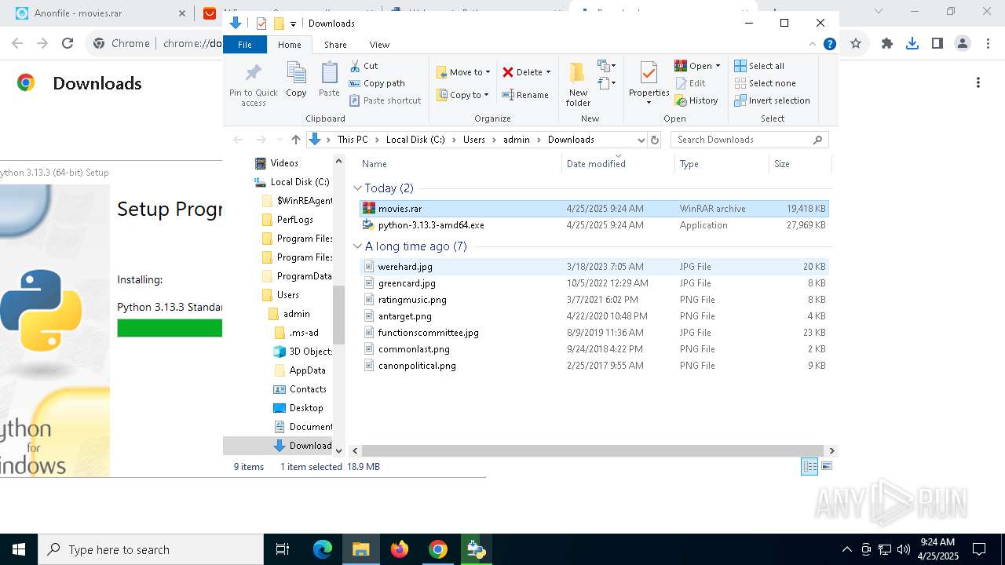
Task: Select functionscommittee.jpg file
Action: 594,333
